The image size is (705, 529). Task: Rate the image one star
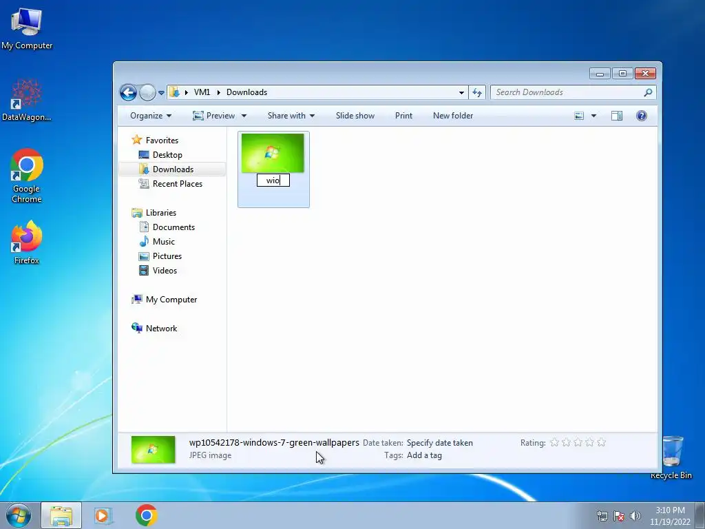click(554, 443)
